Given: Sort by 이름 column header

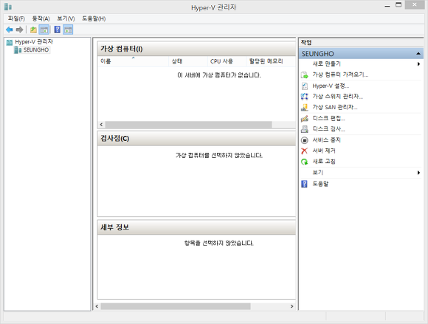Looking at the screenshot, I should tap(134, 61).
